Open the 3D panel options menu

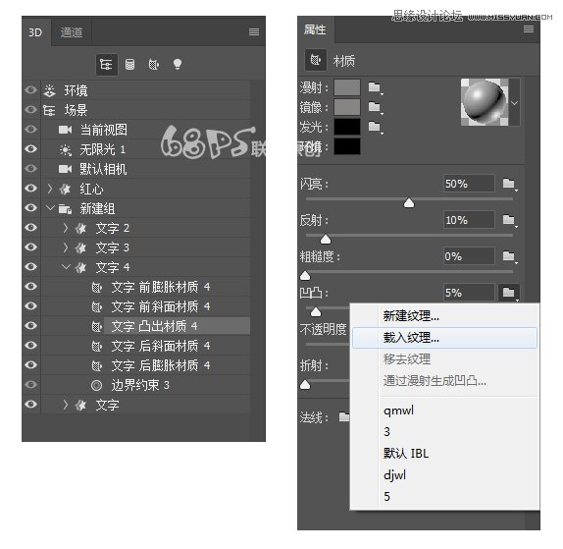click(254, 32)
